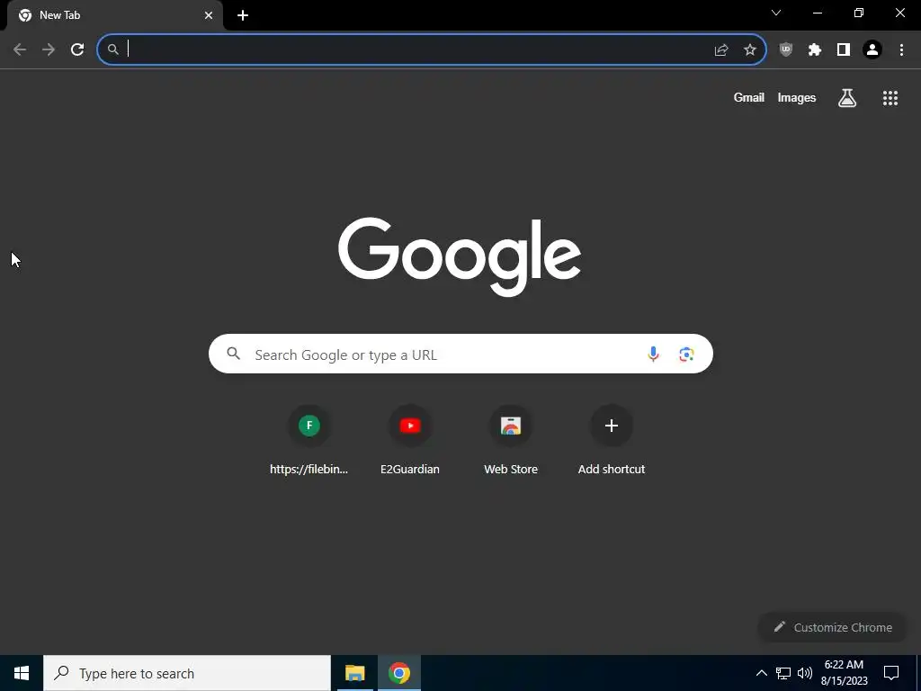The height and width of the screenshot is (691, 921).
Task: Open the volume tray icon
Action: coord(805,673)
